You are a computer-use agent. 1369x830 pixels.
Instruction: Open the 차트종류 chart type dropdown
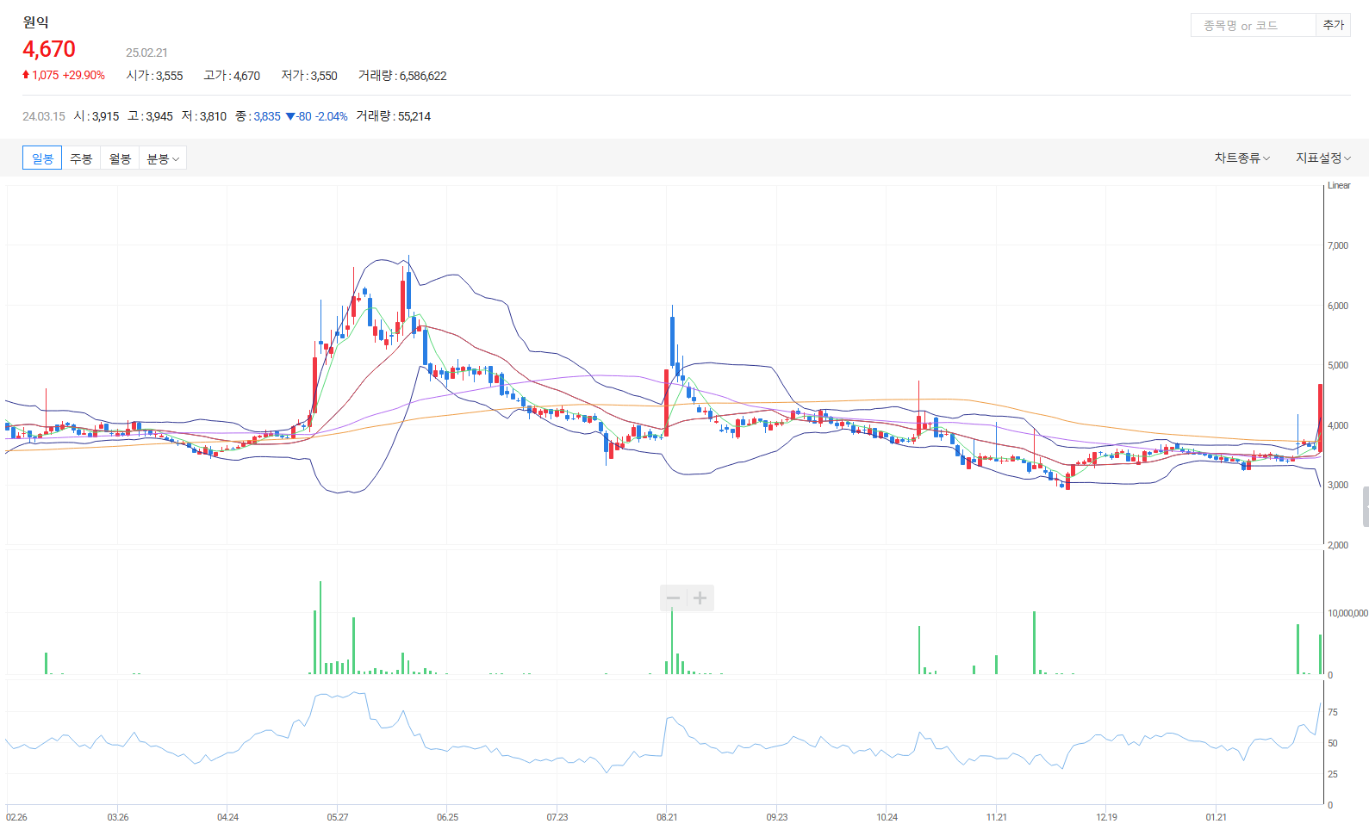pos(1241,158)
